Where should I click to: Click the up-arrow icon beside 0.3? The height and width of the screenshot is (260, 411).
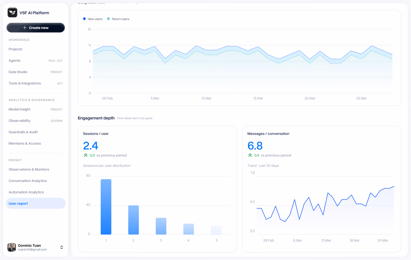tap(86, 155)
